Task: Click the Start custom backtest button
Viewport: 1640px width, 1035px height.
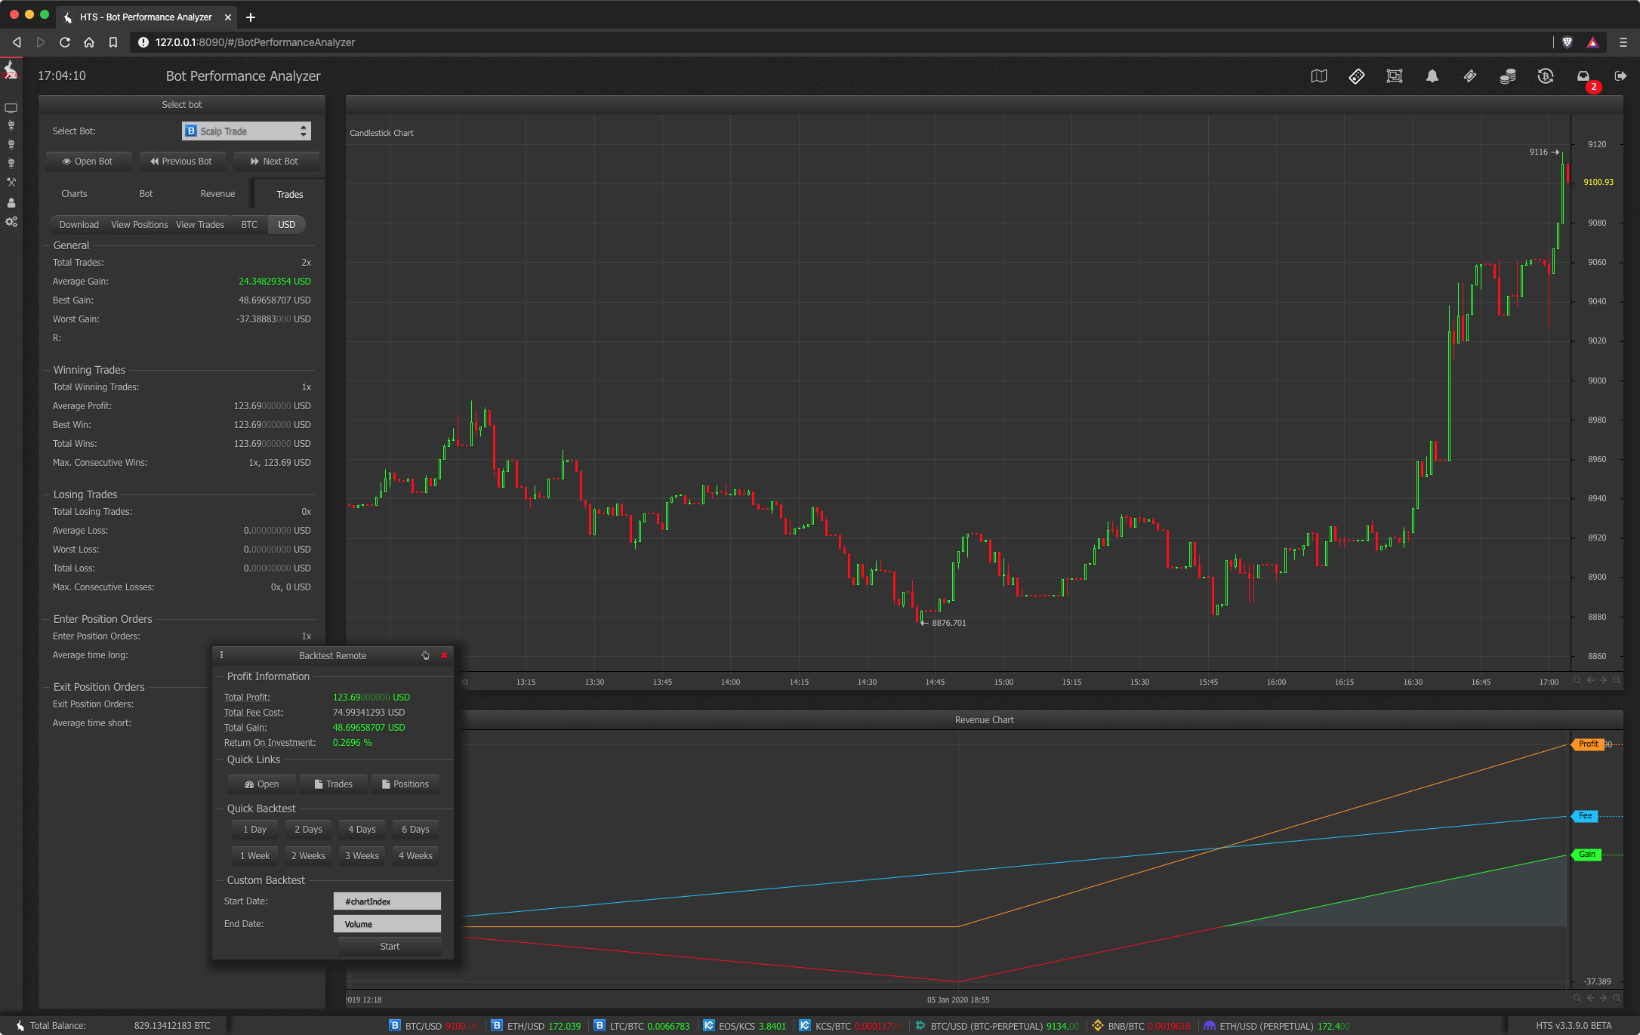Action: point(390,947)
